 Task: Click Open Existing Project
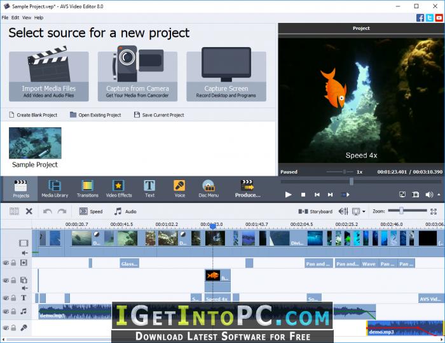(x=95, y=115)
